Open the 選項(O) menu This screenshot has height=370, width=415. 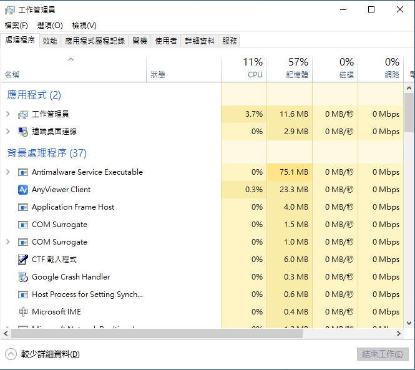pos(50,26)
